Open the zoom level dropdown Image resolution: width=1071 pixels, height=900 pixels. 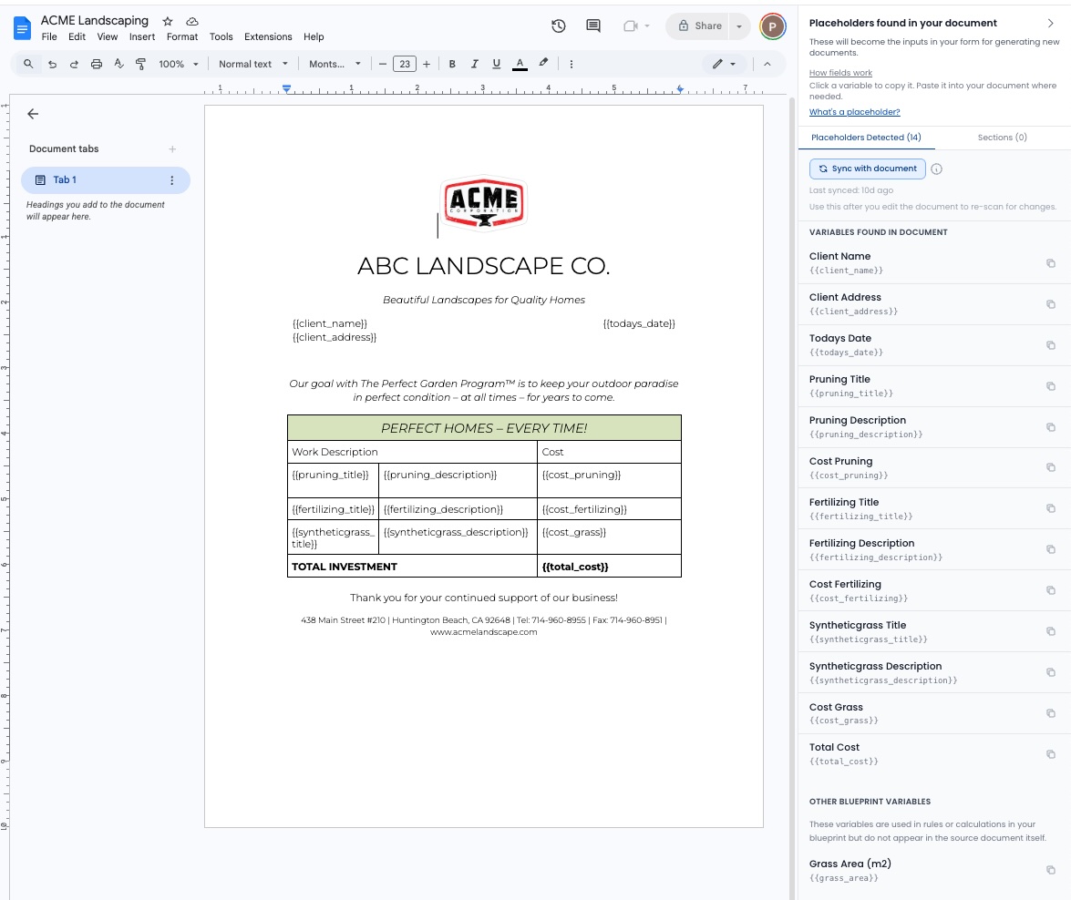tap(178, 64)
